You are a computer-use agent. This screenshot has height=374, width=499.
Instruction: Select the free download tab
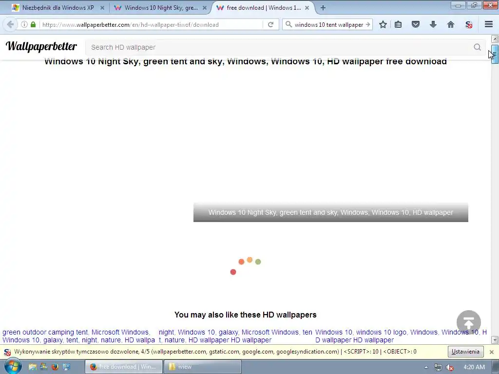[263, 8]
